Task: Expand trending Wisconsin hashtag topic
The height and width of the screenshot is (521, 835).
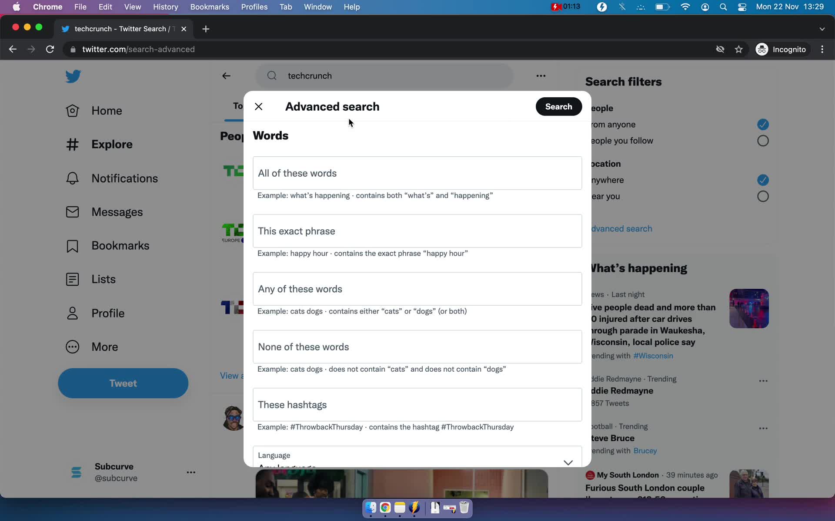Action: click(654, 355)
